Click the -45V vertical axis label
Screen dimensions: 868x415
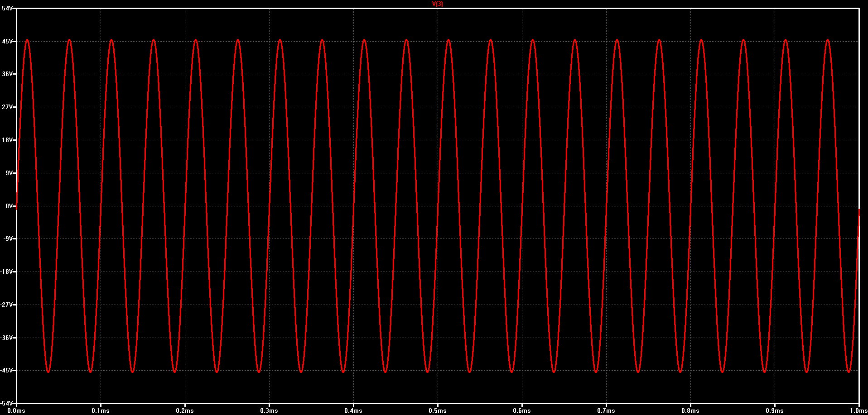pos(7,371)
